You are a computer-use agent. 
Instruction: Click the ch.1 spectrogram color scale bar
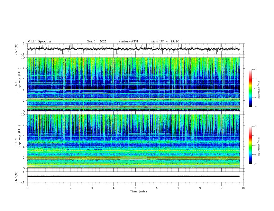pos(250,88)
